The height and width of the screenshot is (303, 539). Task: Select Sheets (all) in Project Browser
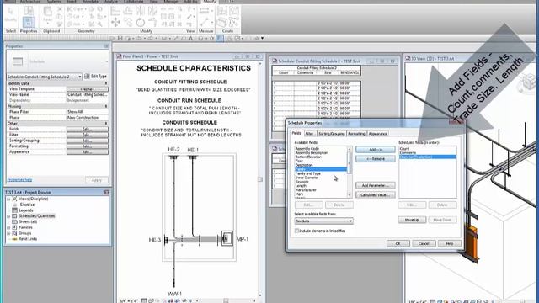(x=28, y=221)
